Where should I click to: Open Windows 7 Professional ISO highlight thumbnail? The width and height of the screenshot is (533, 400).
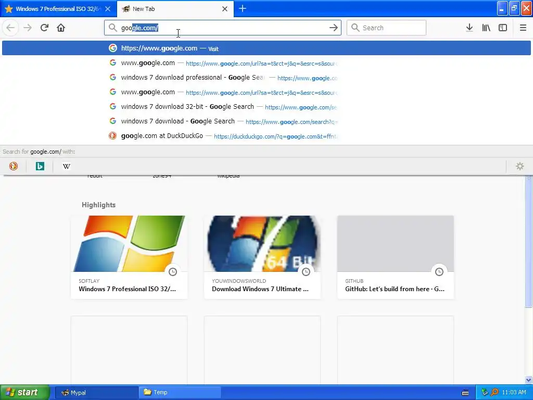(x=129, y=244)
